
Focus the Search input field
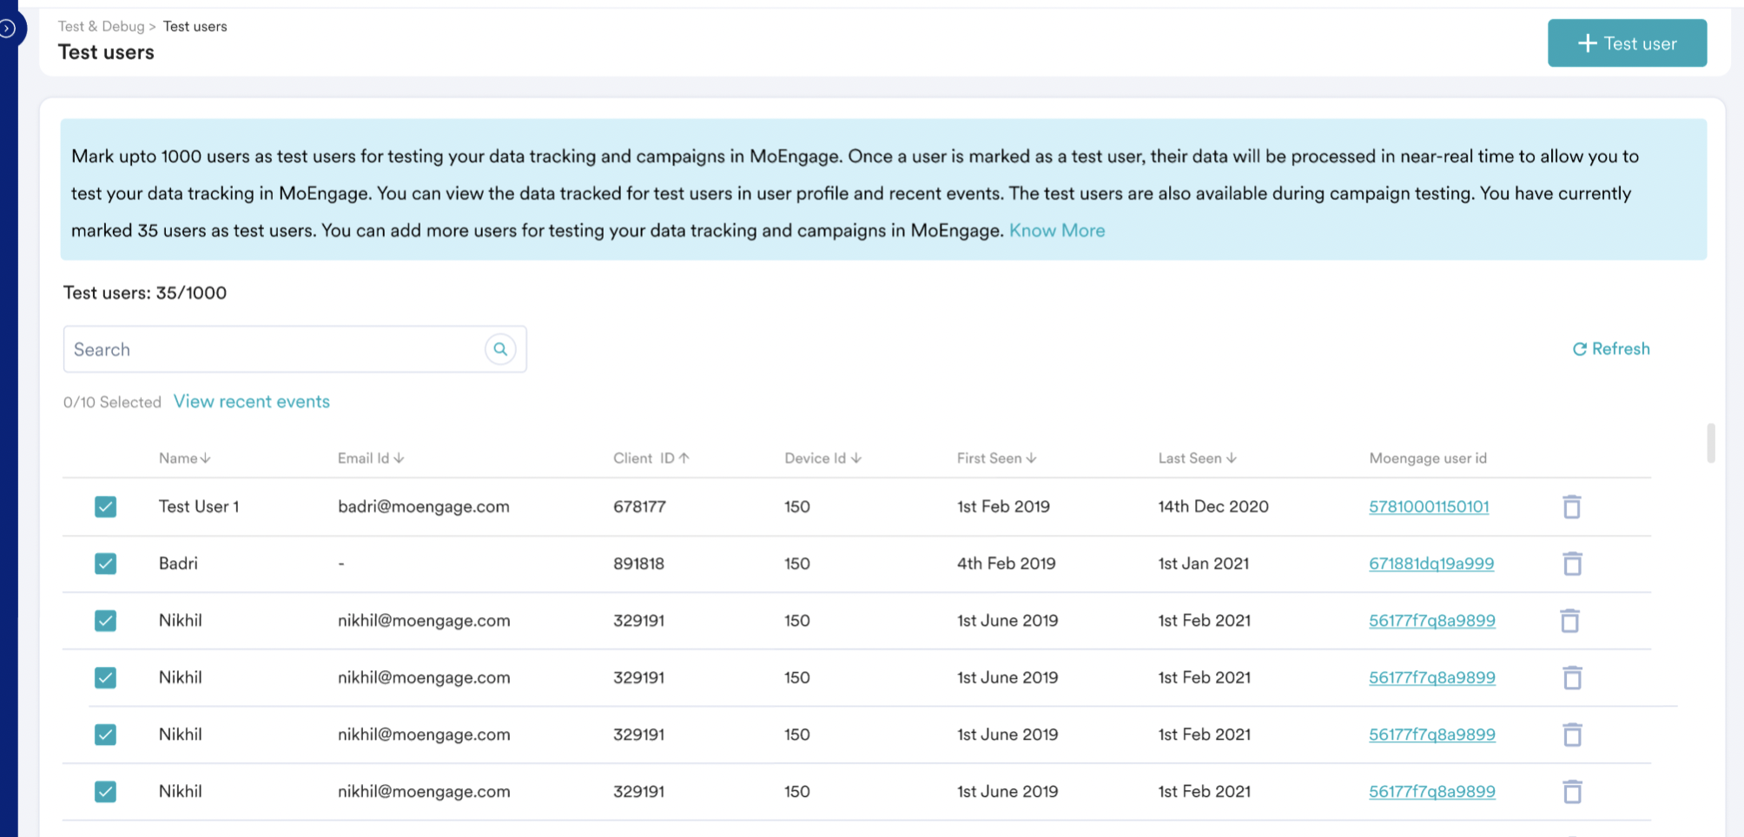pyautogui.click(x=274, y=349)
